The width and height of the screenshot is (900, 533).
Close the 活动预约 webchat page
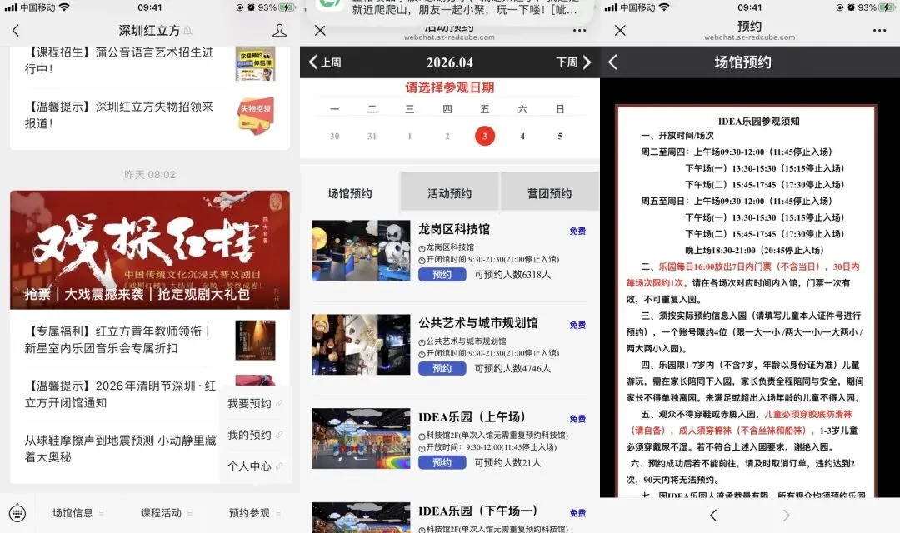(x=320, y=31)
